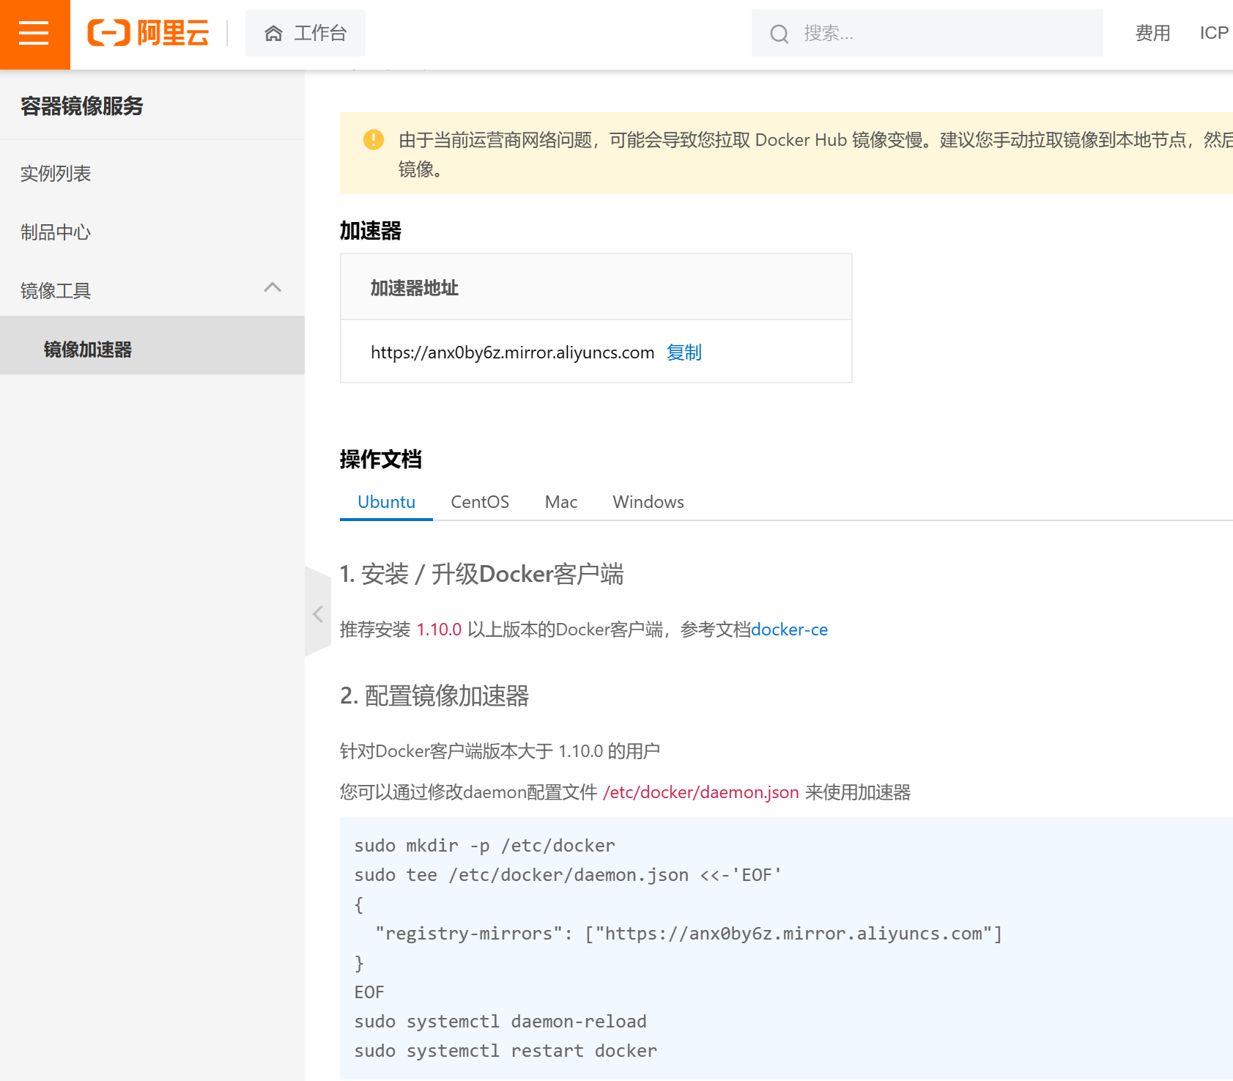This screenshot has height=1081, width=1233.
Task: Click the 容器镜像服务 sidebar title
Action: (82, 106)
